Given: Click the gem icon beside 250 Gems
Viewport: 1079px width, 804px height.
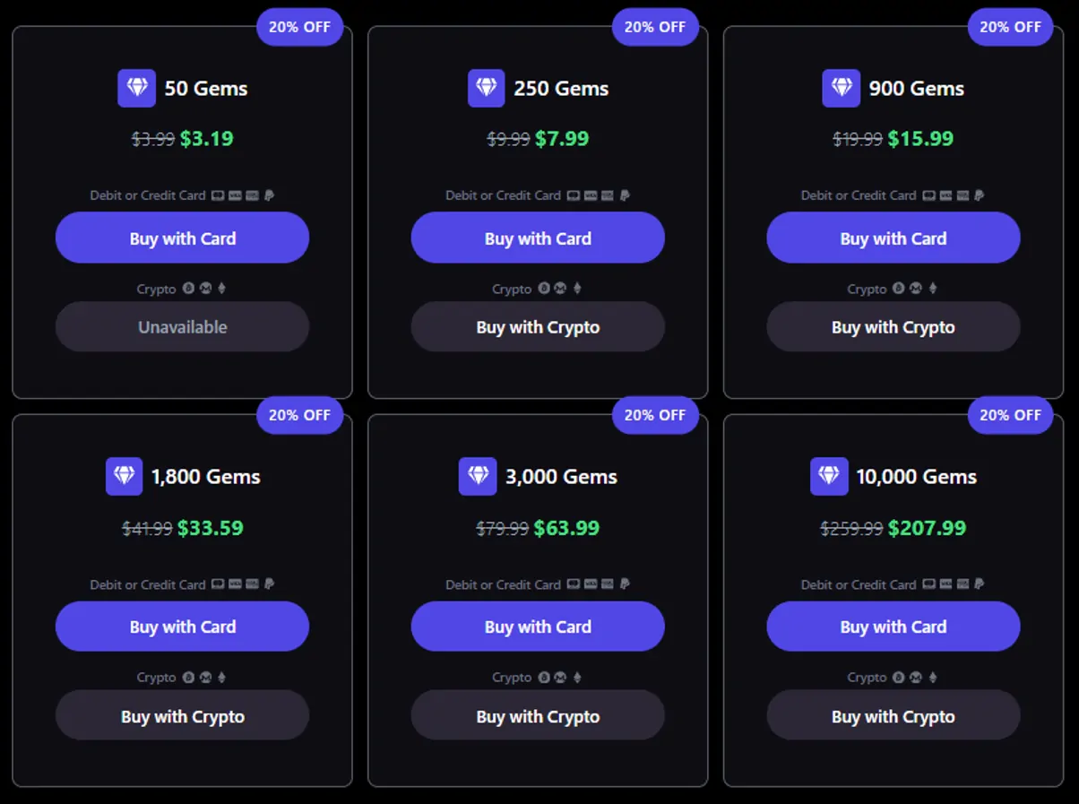Looking at the screenshot, I should [486, 88].
